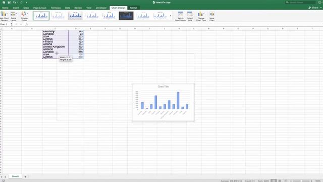
Task: Undo the last action
Action: (15, 3)
